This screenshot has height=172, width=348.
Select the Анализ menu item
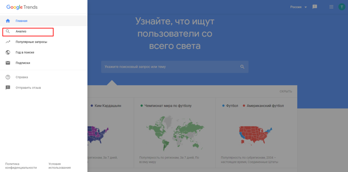click(x=21, y=32)
